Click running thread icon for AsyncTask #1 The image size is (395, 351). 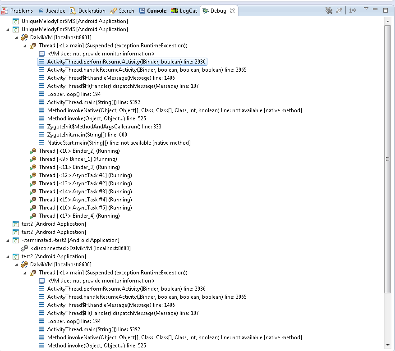(33, 175)
